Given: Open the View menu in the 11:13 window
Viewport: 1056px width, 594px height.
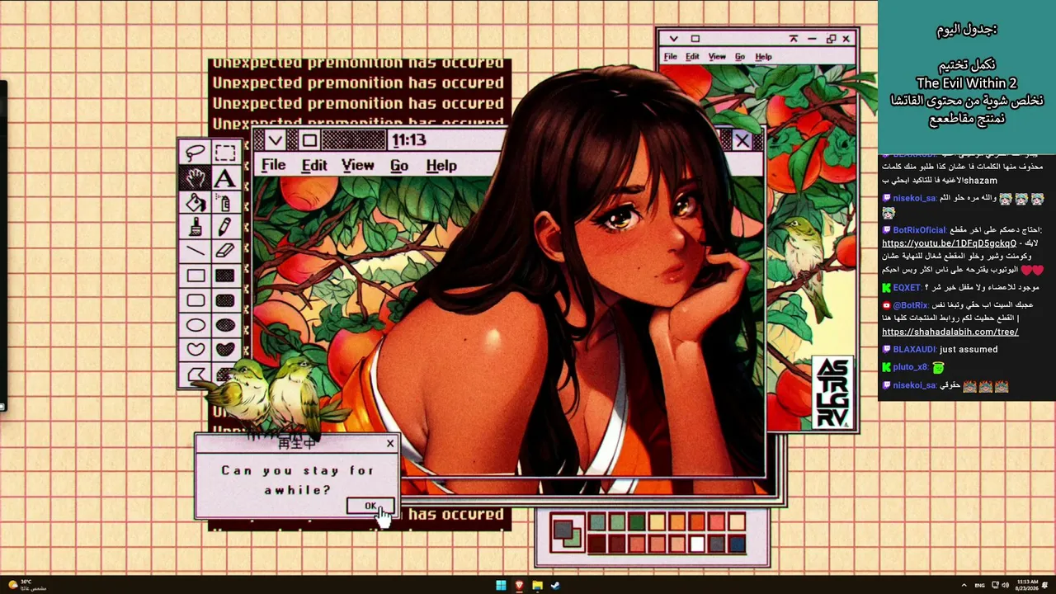Looking at the screenshot, I should point(358,165).
